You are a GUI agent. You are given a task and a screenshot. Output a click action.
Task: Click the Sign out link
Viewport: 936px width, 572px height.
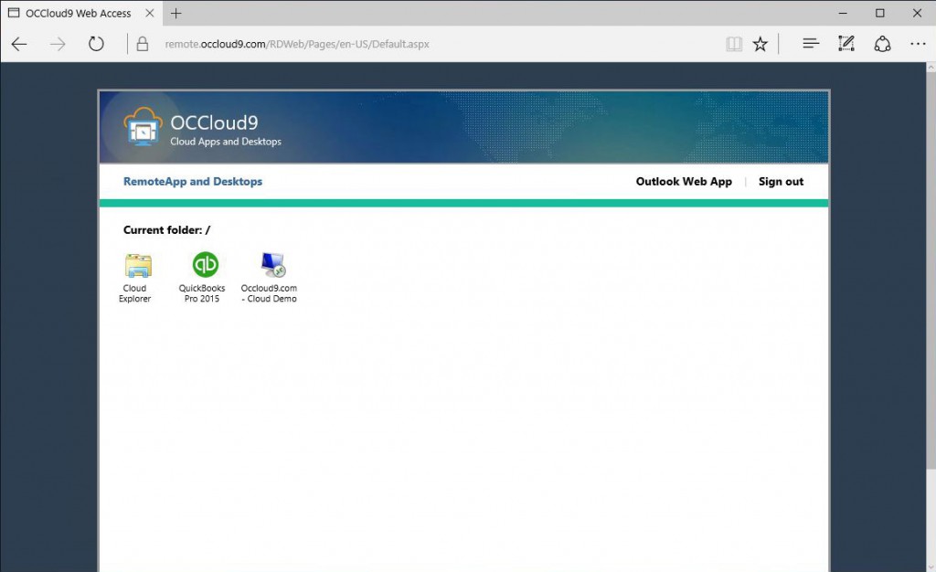point(781,181)
